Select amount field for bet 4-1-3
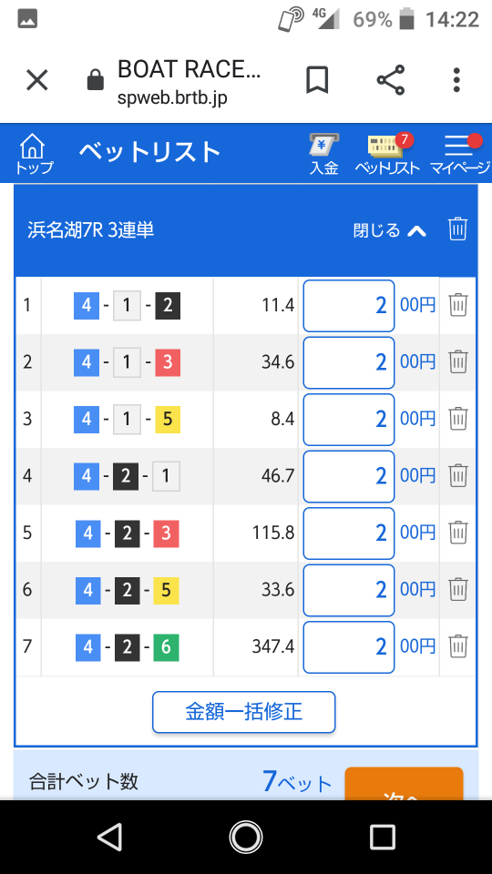Viewport: 492px width, 874px height. pos(349,362)
